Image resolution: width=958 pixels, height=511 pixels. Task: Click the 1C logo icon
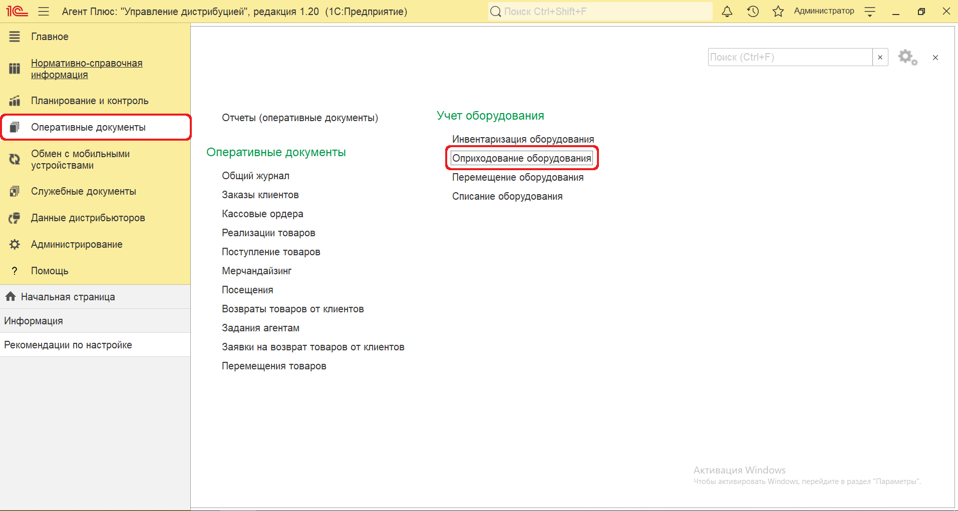(x=17, y=11)
